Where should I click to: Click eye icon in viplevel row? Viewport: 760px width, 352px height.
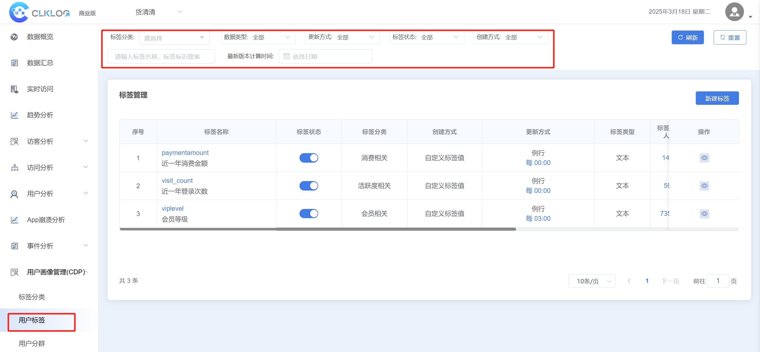pyautogui.click(x=704, y=214)
